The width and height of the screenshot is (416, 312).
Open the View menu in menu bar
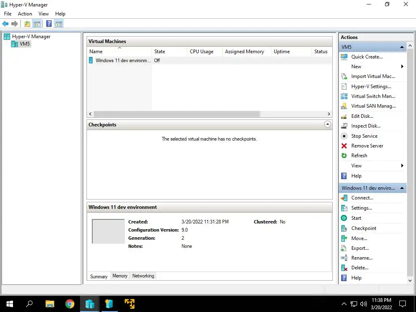click(43, 14)
